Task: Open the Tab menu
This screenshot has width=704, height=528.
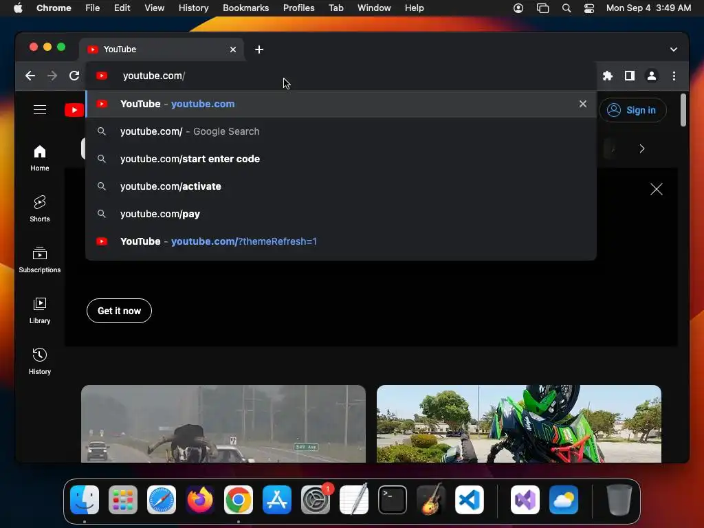Action: (335, 8)
